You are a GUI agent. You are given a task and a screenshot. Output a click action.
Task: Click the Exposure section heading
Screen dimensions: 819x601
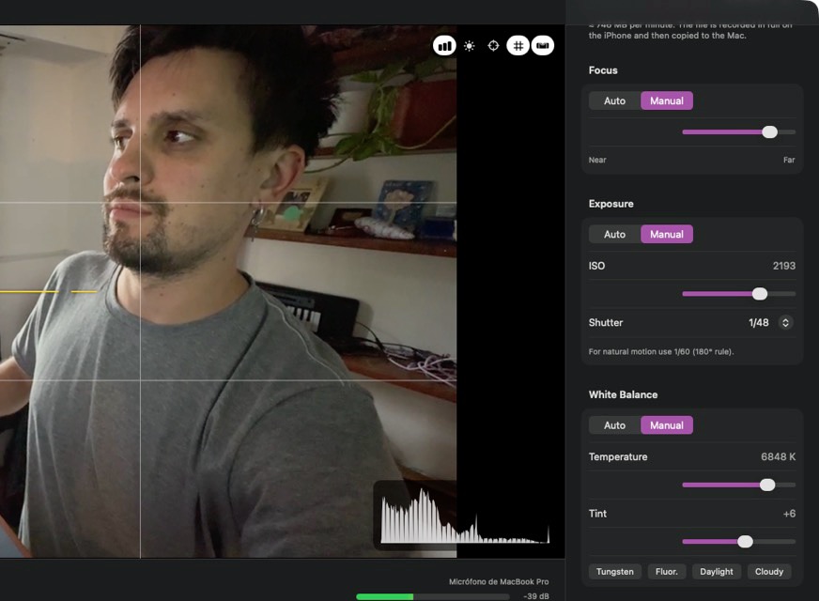coord(610,204)
